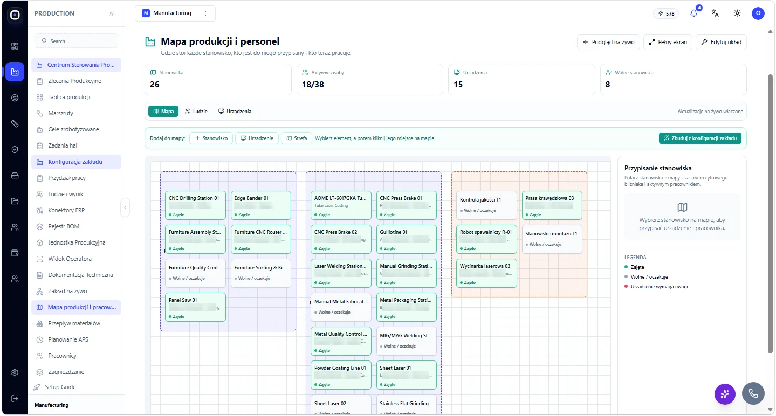Open Tablica produkcji in the sidebar
This screenshot has width=776, height=416.
point(76,97)
